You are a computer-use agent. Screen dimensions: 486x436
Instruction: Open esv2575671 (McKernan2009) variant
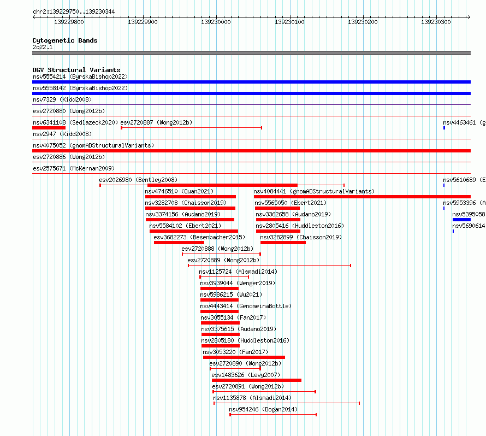pos(74,168)
